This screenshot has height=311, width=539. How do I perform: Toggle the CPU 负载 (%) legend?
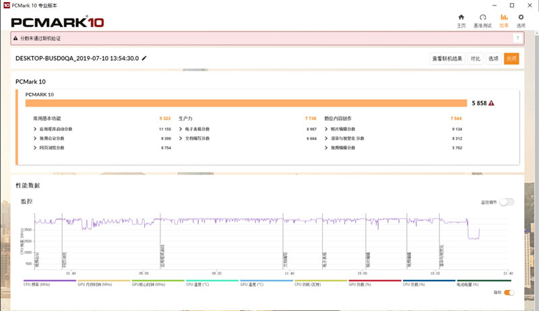(x=429, y=283)
